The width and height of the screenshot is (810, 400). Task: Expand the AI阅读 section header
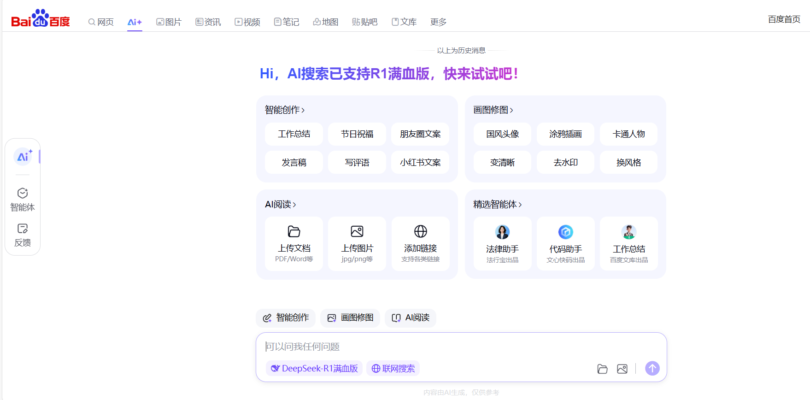point(281,204)
